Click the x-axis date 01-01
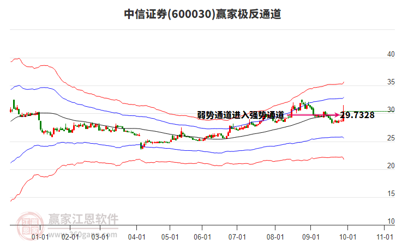The image size is (396, 245). click(x=40, y=237)
